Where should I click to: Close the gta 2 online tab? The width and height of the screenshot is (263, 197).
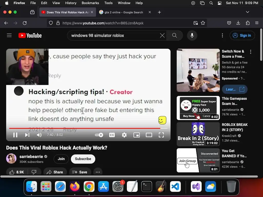(150, 12)
